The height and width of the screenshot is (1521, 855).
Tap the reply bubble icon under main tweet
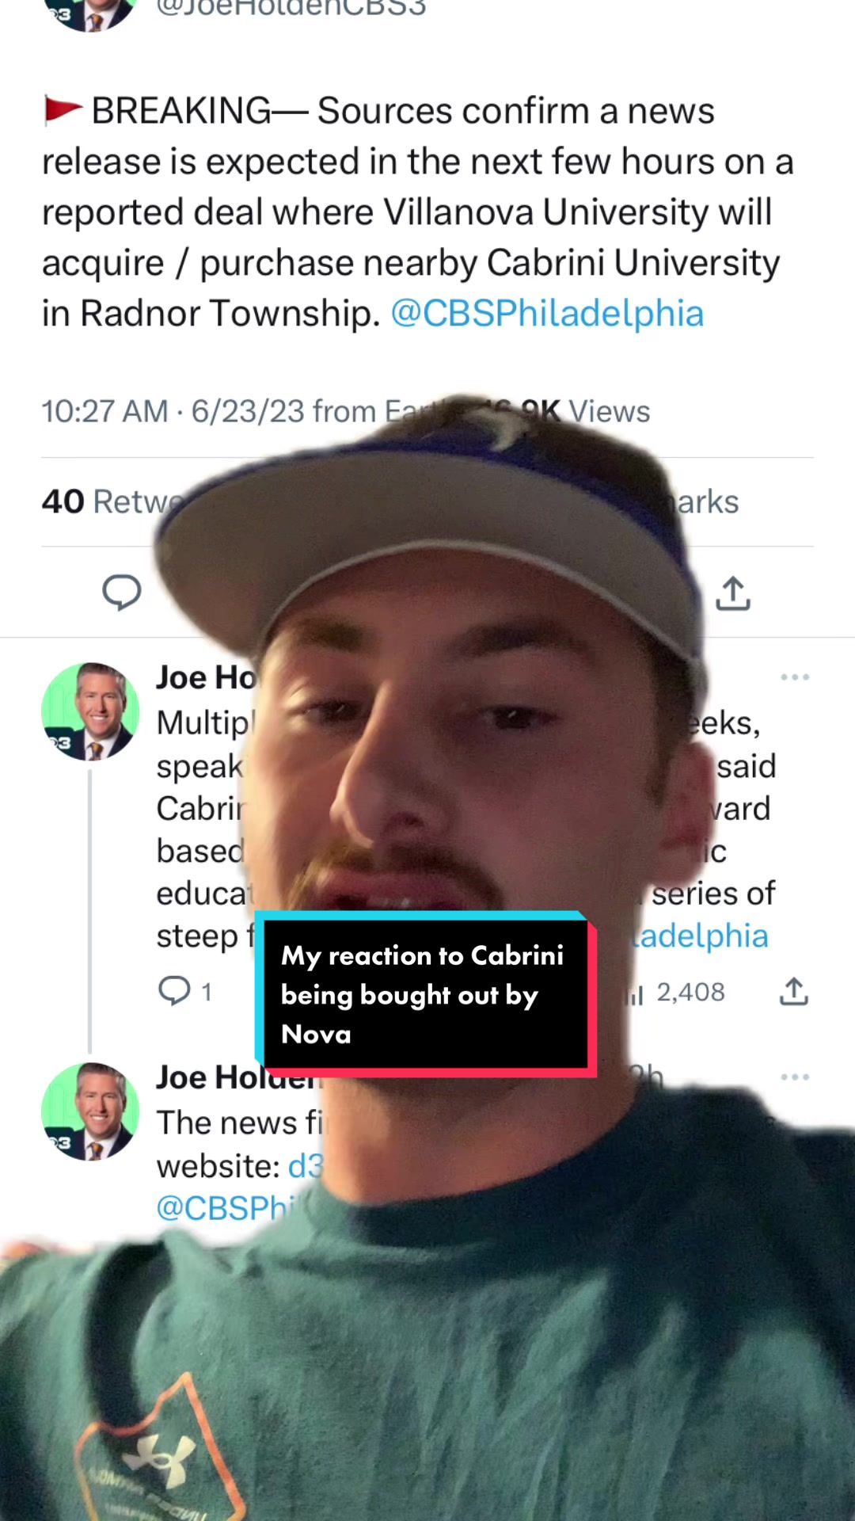click(122, 593)
